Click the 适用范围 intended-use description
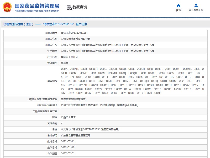Viewport: 210px width, 158px height. [100, 106]
